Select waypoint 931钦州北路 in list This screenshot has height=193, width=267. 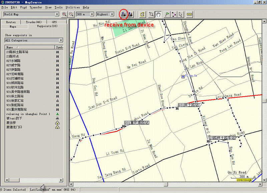[15, 87]
